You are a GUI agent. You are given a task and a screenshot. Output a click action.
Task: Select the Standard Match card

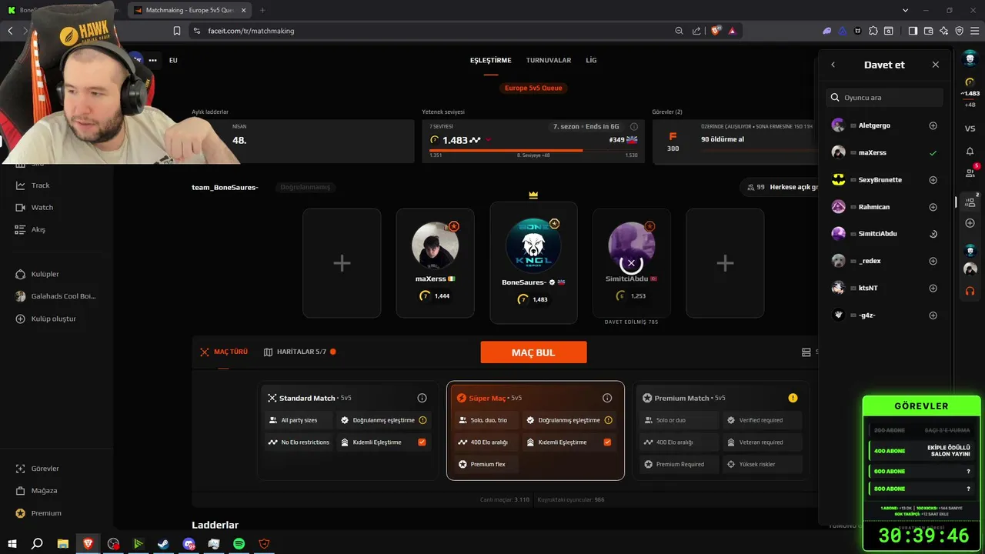pos(347,431)
